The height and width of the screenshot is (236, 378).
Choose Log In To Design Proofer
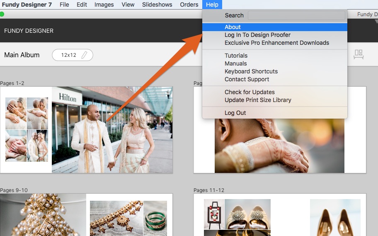[x=275, y=35]
